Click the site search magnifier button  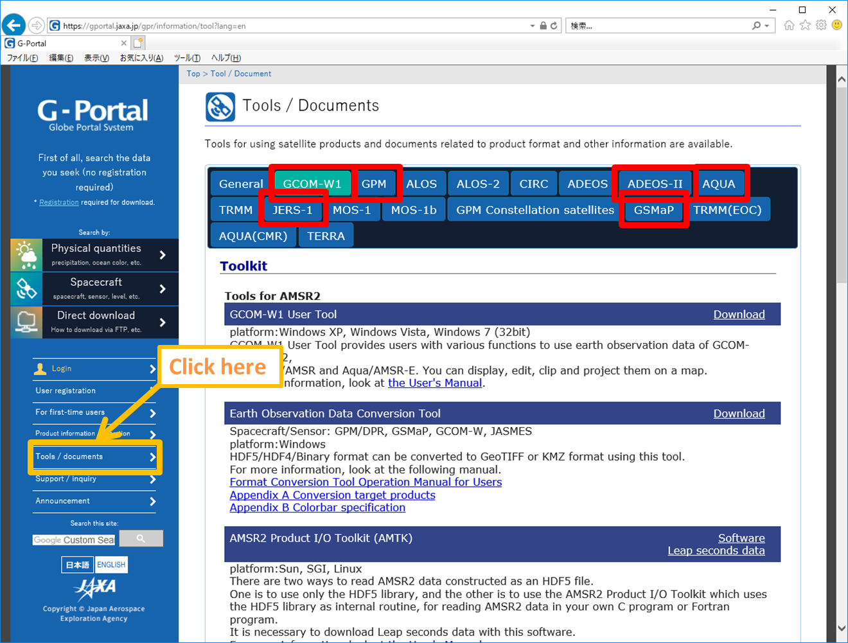(x=141, y=538)
